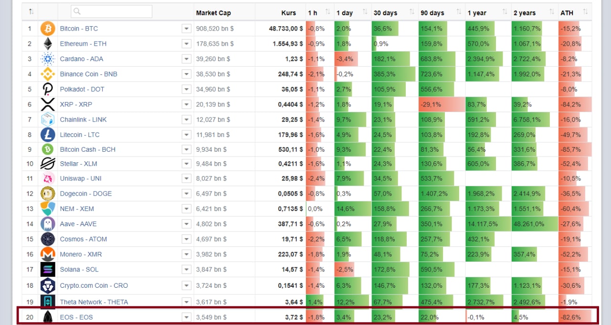
Task: Open the Aave row dropdown arrow
Action: click(x=186, y=224)
